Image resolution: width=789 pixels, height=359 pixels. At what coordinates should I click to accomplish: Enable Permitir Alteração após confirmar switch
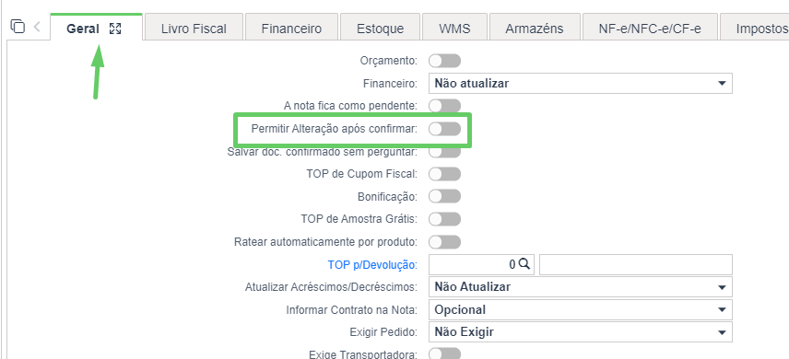(x=444, y=129)
